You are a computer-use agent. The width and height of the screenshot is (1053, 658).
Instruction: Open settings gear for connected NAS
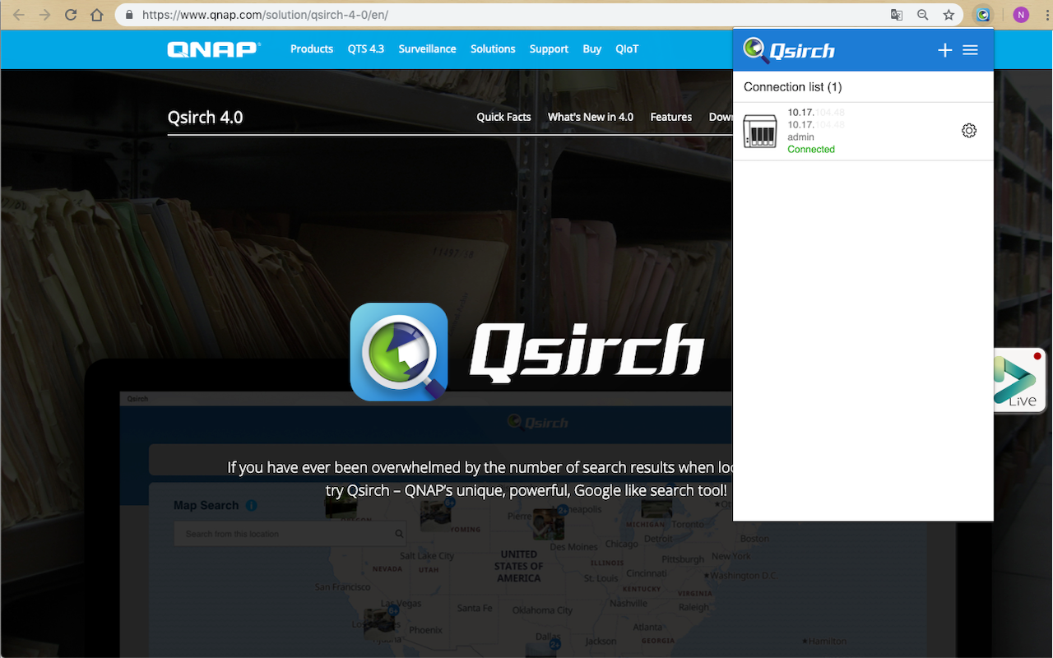969,131
